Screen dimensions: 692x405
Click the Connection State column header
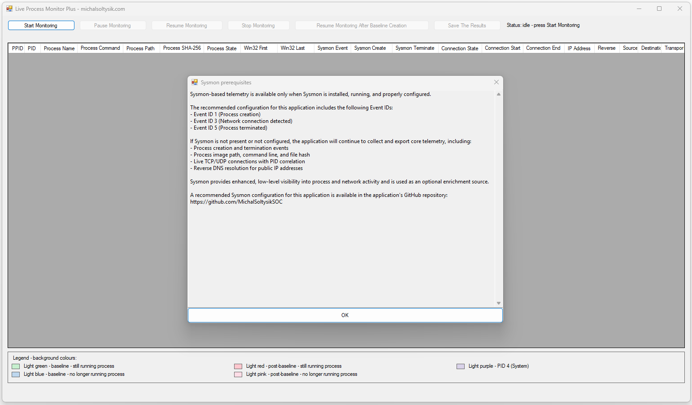point(460,48)
